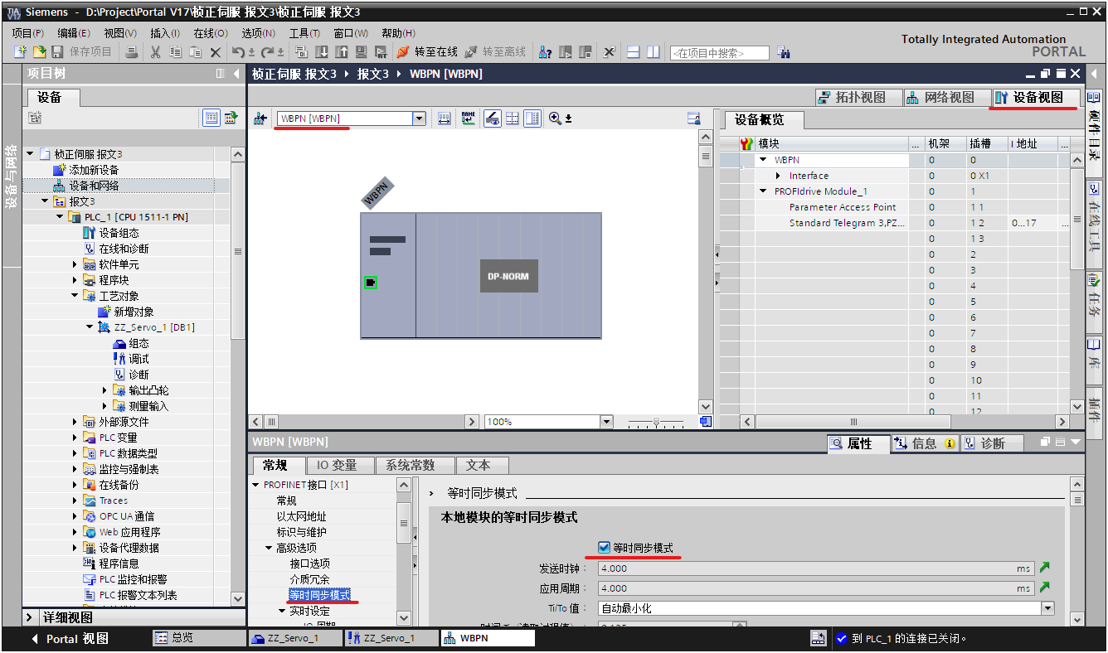This screenshot has height=653, width=1108.
Task: Click the delete X toolbar icon
Action: tap(216, 52)
